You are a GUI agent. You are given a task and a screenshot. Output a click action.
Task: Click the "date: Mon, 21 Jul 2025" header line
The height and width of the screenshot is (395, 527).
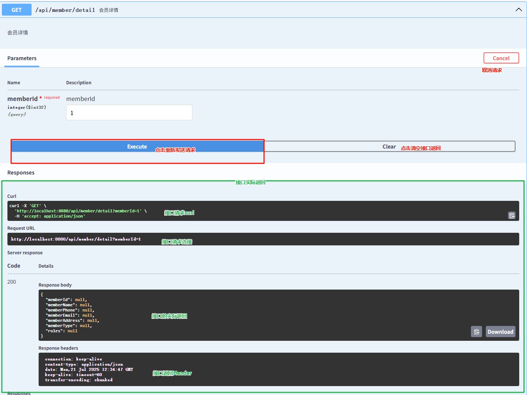[89, 369]
